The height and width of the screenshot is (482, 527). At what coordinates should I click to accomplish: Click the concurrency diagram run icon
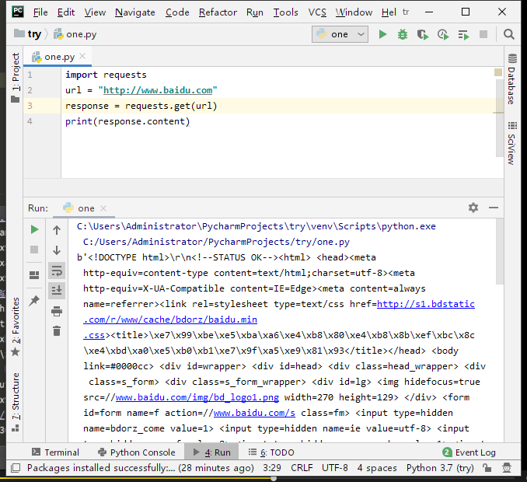[463, 35]
